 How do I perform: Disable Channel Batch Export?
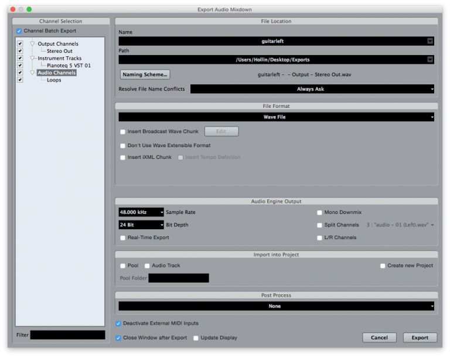pyautogui.click(x=19, y=30)
